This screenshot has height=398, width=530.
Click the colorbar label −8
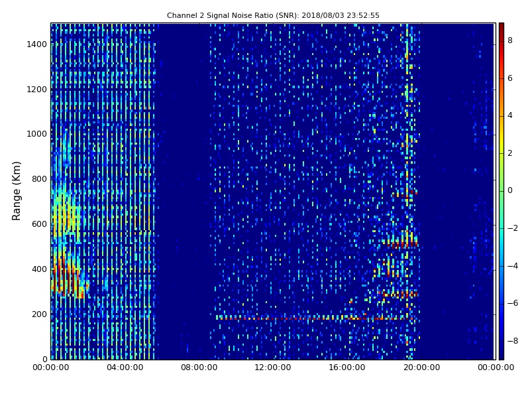coord(513,341)
